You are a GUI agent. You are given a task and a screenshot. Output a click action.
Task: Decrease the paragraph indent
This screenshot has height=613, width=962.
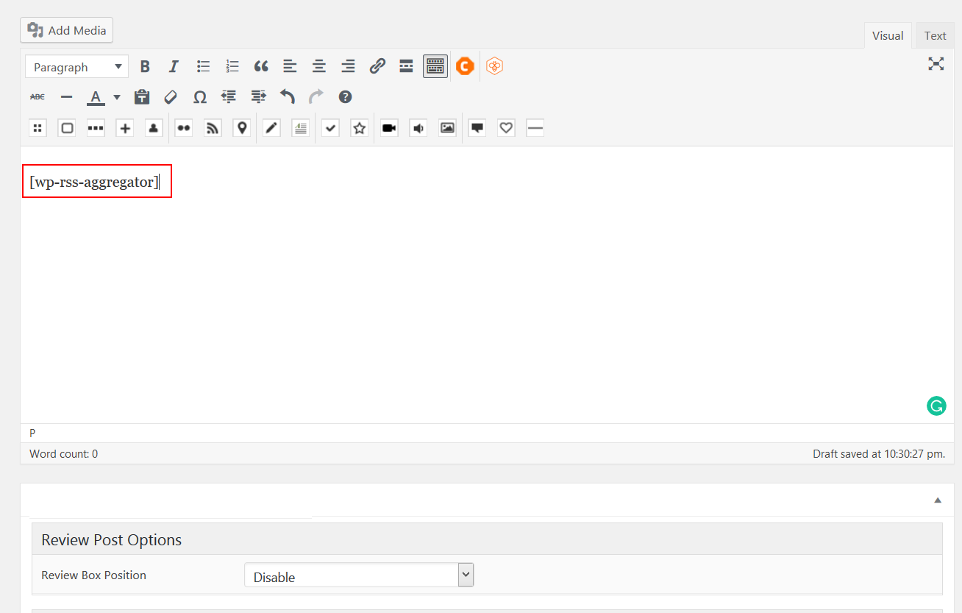click(229, 97)
